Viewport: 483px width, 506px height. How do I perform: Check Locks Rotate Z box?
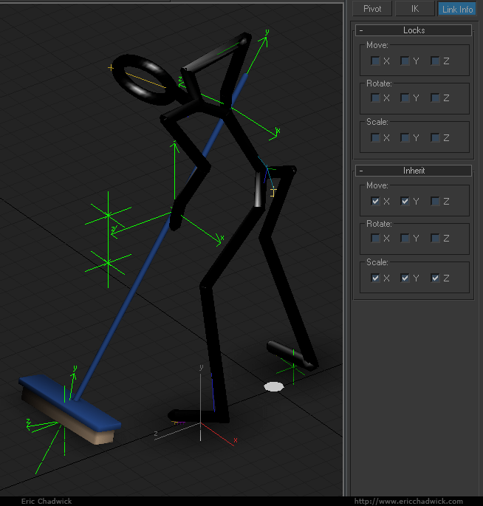pos(435,98)
